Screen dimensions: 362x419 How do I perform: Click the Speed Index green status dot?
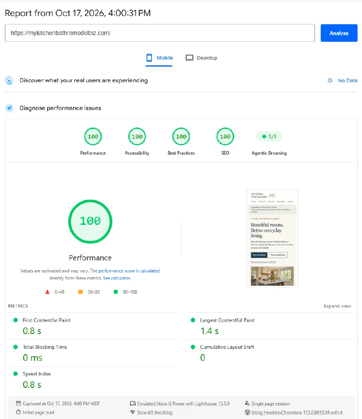(16, 374)
